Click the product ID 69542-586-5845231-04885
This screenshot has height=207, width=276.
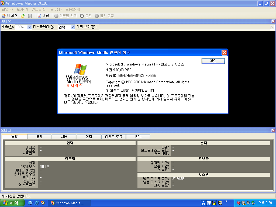point(137,76)
